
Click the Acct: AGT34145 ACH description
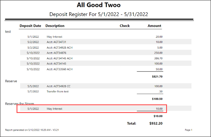pos(59,58)
